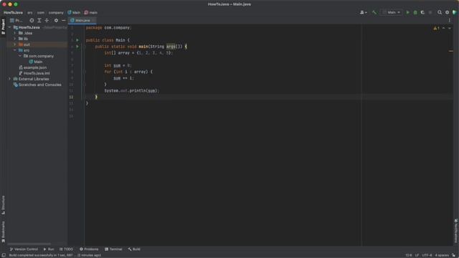Open the editor tabs more-options icon
The height and width of the screenshot is (258, 459).
(x=450, y=21)
